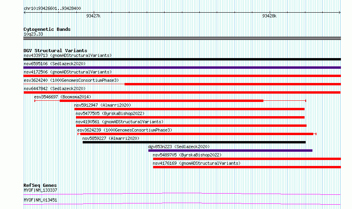Click the red bar of esv3624239

point(197,134)
